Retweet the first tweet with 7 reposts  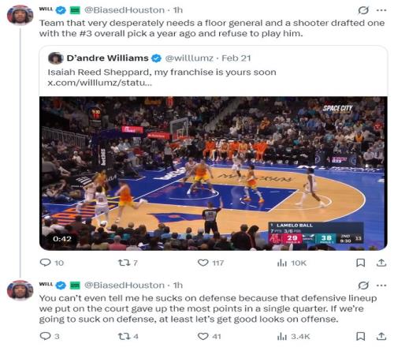(x=128, y=263)
